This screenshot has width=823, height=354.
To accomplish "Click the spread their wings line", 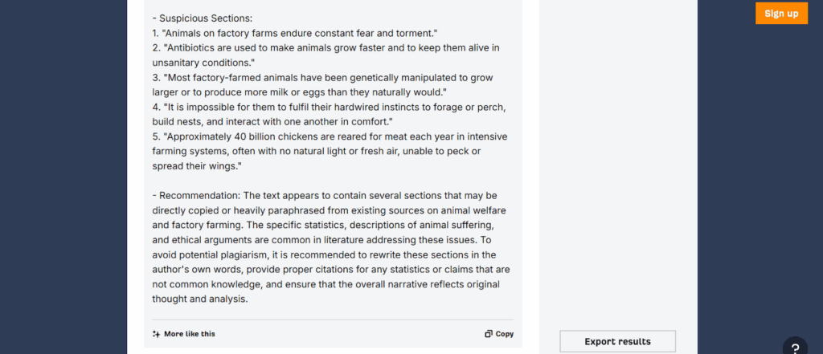I will tap(197, 166).
